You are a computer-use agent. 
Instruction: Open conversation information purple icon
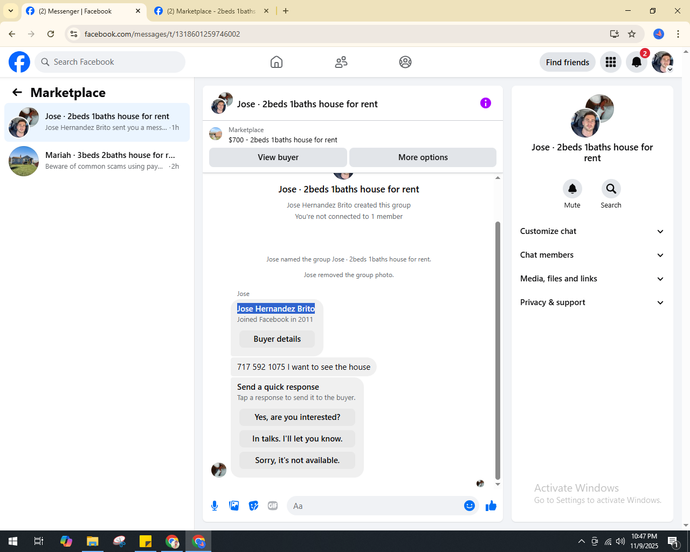(486, 103)
